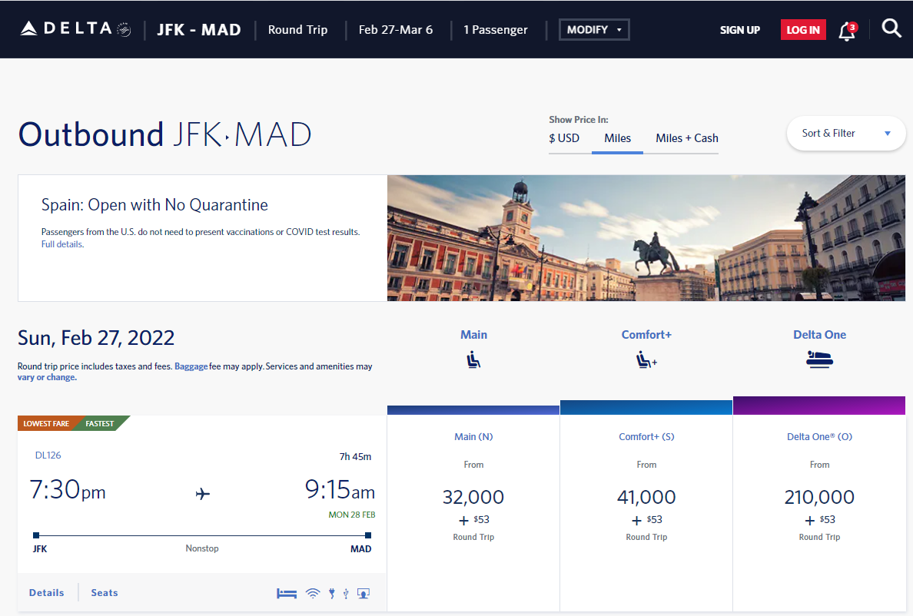Click the Wi-Fi amenity icon
The height and width of the screenshot is (616, 913).
313,593
